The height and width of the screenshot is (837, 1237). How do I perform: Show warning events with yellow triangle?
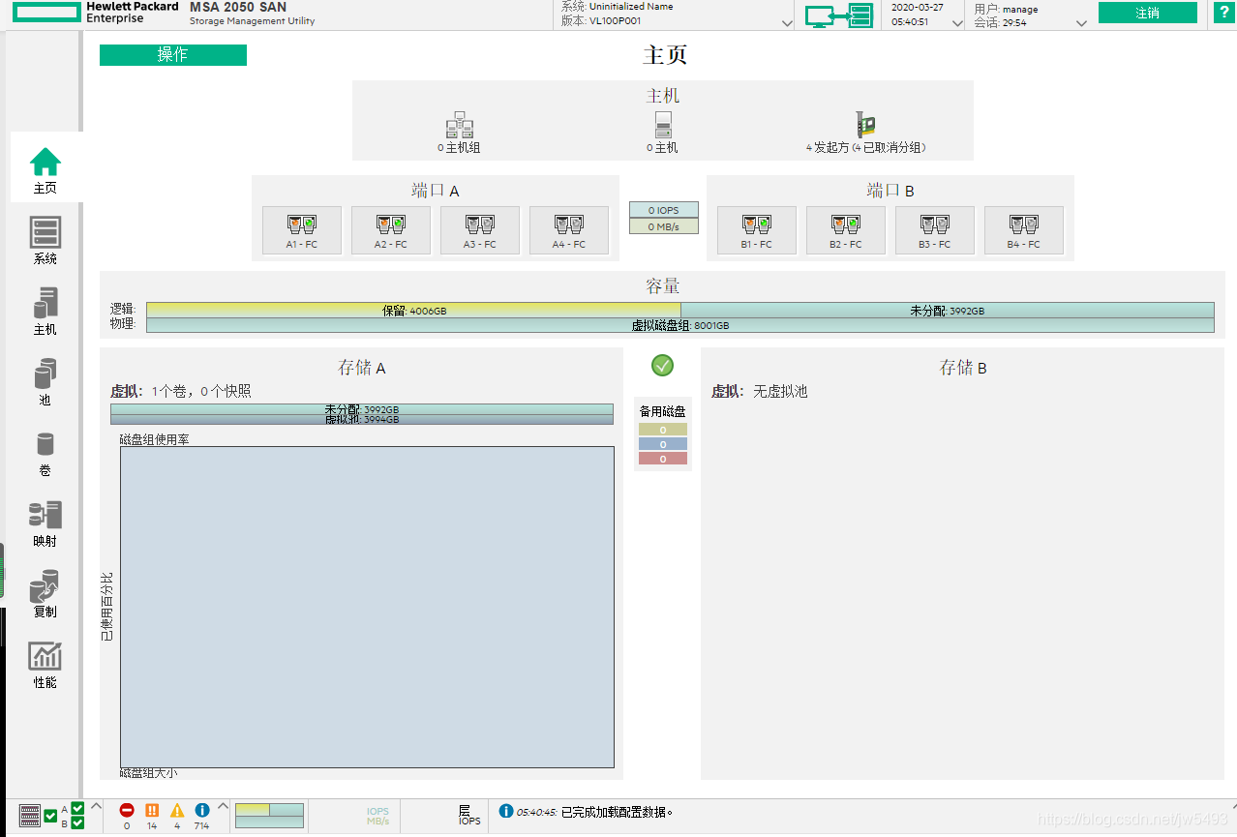(177, 811)
